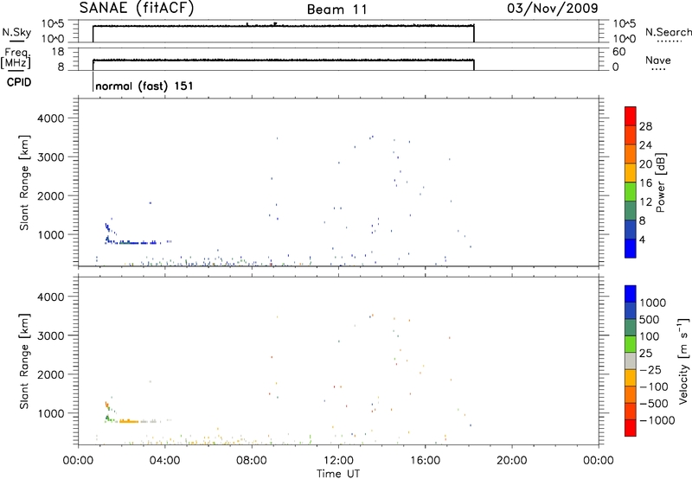
Task: Select red Velocity segment below -1000
Action: 631,428
